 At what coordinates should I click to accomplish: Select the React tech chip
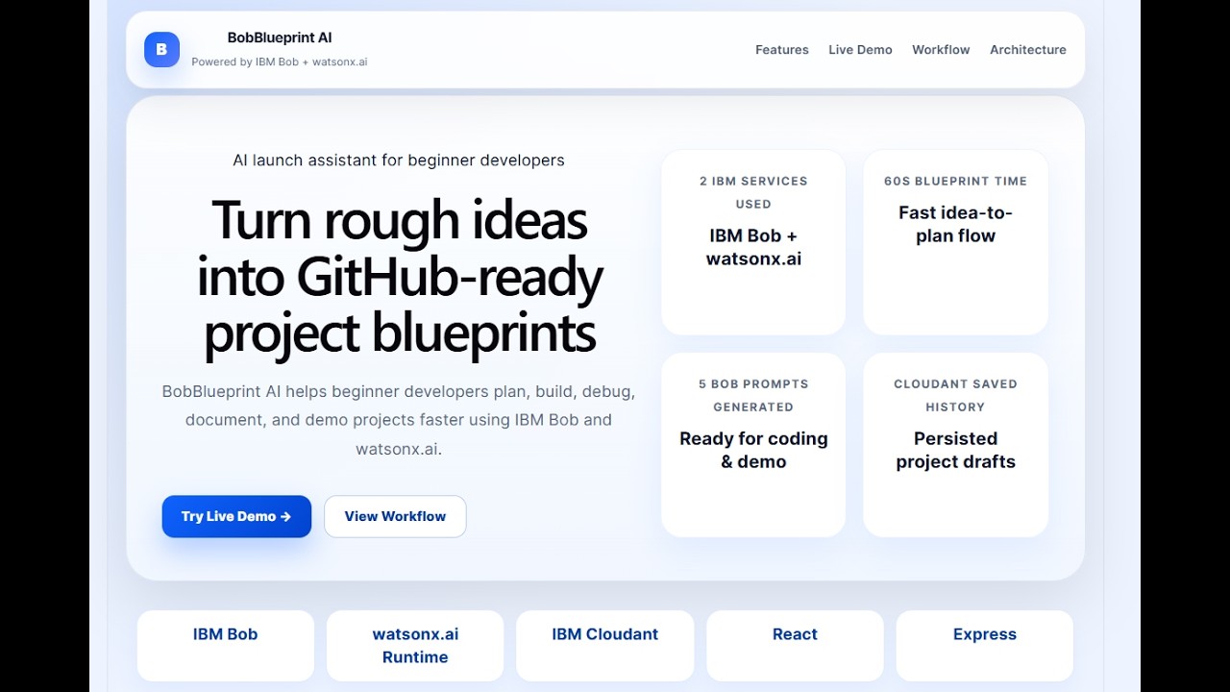pos(795,646)
